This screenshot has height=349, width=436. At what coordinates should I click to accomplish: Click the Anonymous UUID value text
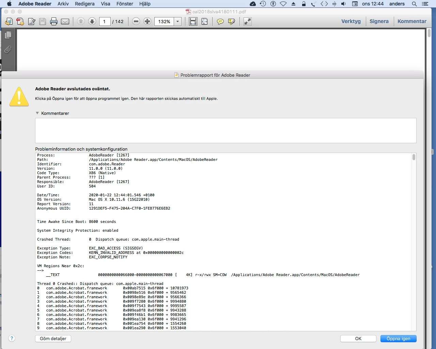129,208
